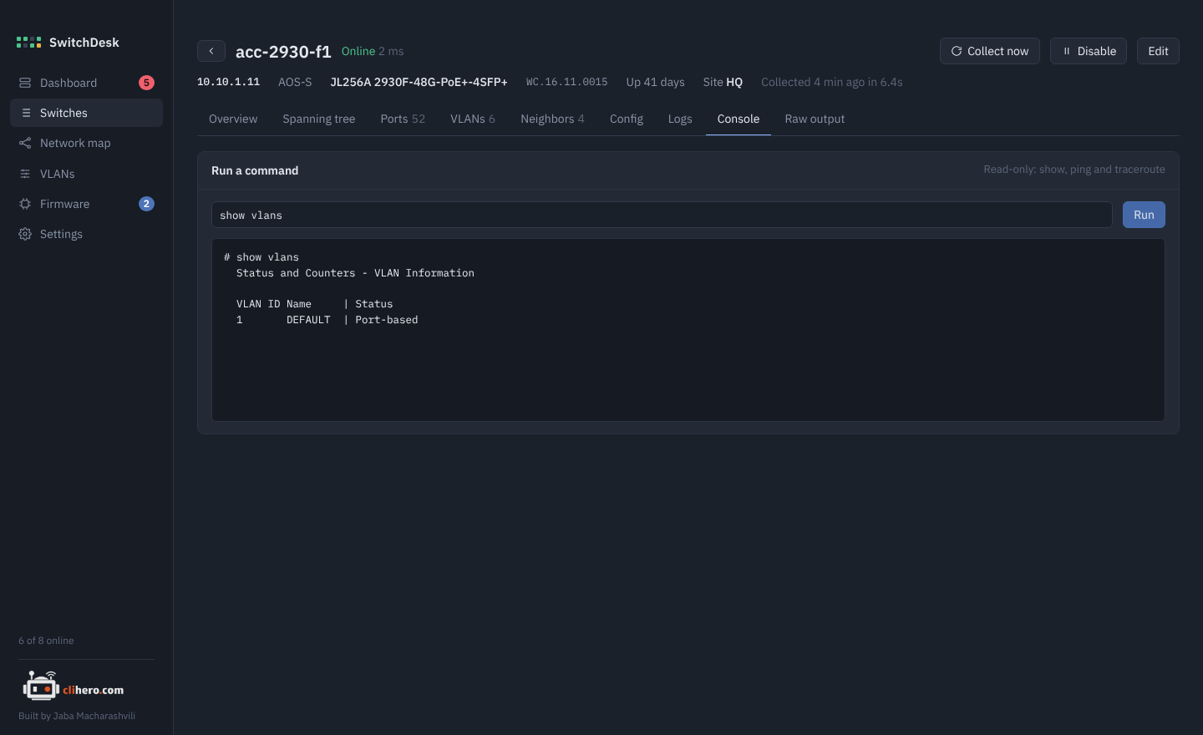Focus the command input field

662,215
